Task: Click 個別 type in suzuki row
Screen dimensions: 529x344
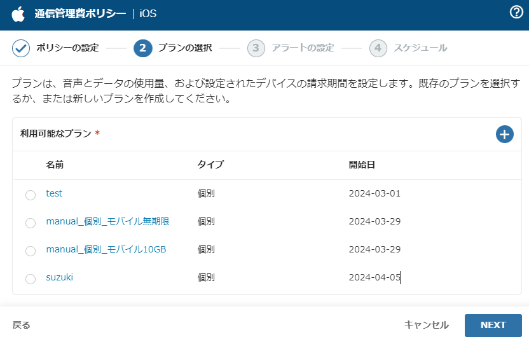Action: [x=206, y=277]
